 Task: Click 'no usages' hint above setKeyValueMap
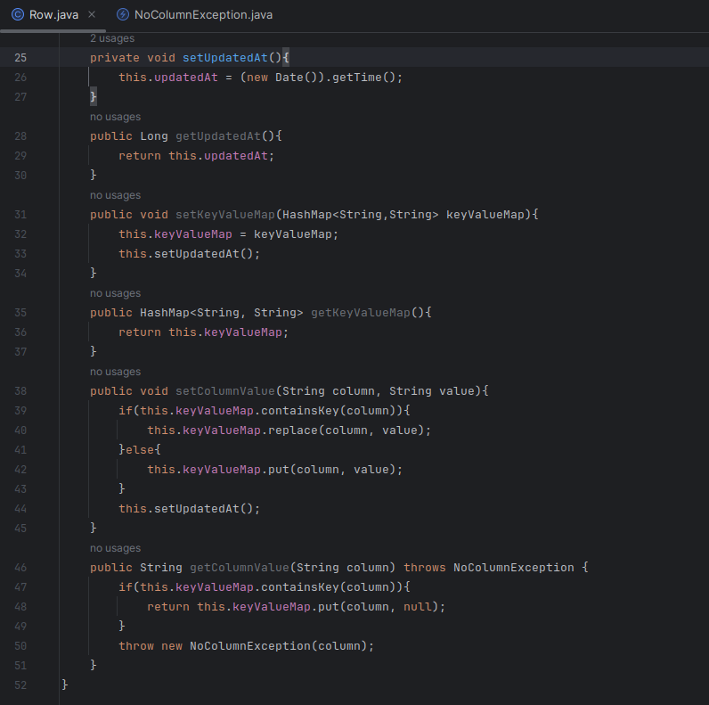point(115,195)
